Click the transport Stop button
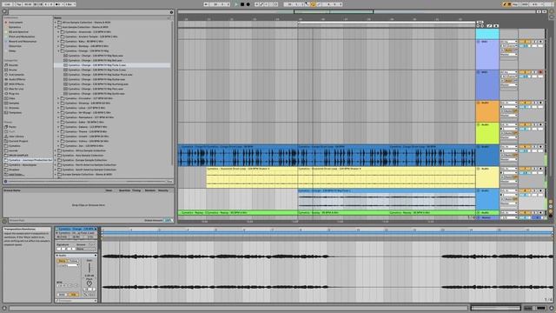 click(x=242, y=4)
